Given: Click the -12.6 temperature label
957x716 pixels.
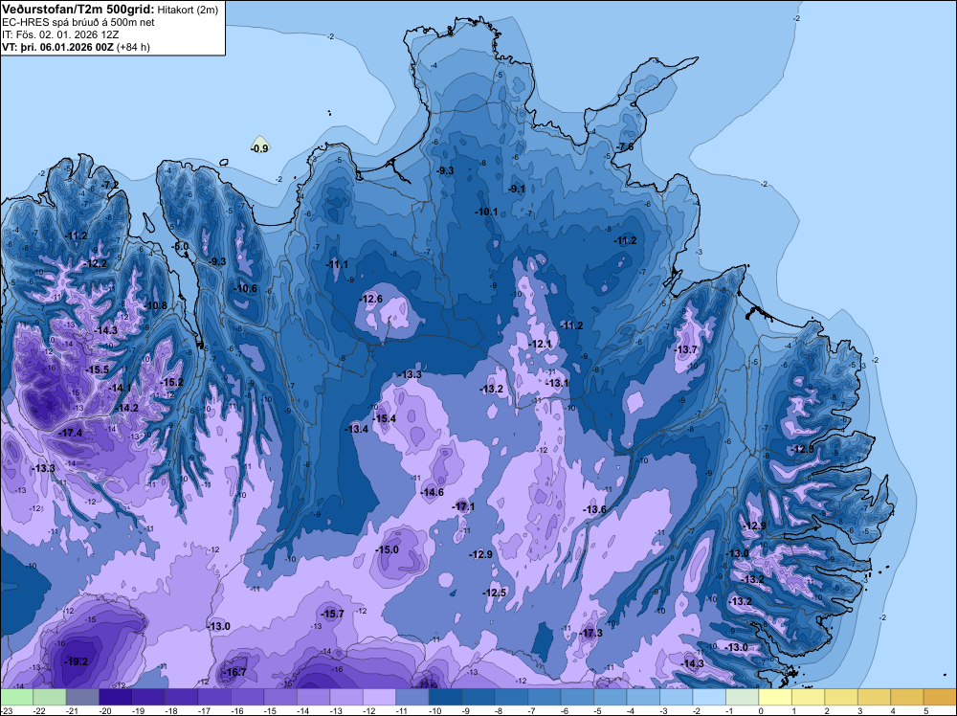Looking at the screenshot, I should tap(371, 299).
